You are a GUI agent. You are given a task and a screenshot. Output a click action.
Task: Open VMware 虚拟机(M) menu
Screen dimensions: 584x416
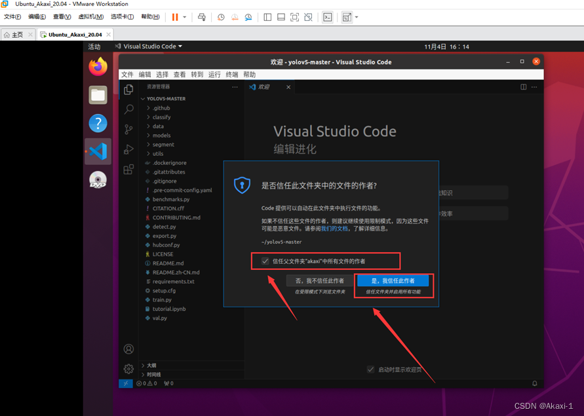pos(91,17)
